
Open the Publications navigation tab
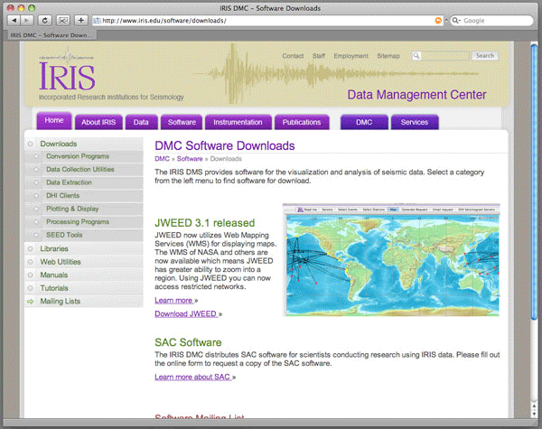coord(302,122)
